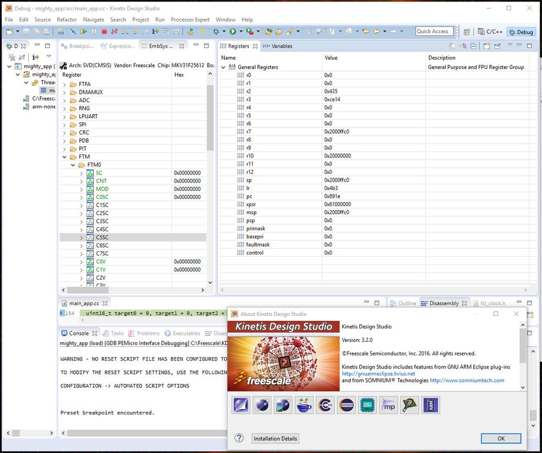Select the Breakpoints tab
Image resolution: width=542 pixels, height=453 pixels.
click(78, 46)
